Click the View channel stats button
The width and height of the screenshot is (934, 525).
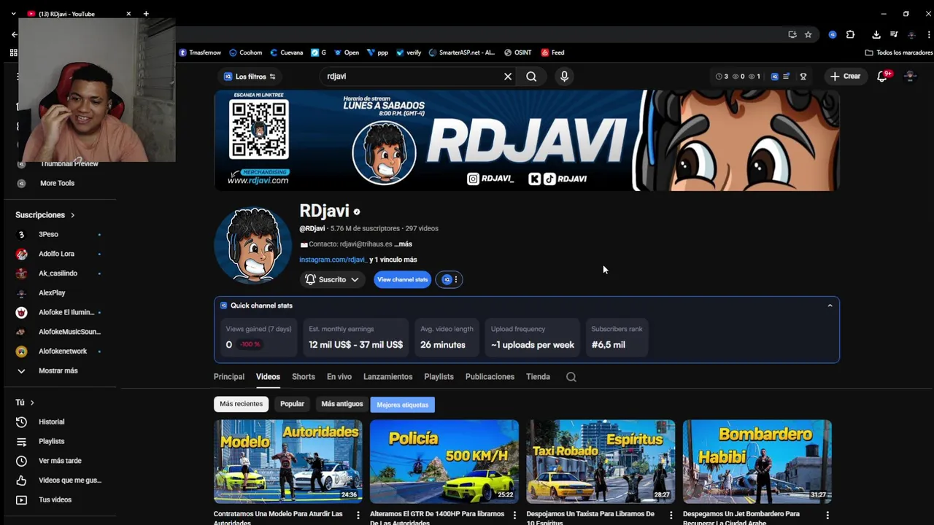[403, 279]
